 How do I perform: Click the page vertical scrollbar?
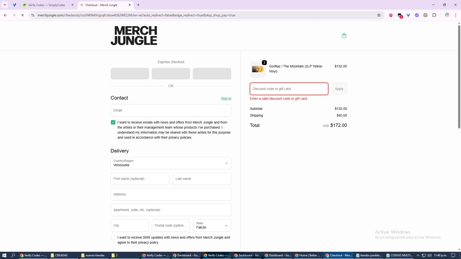pyautogui.click(x=459, y=77)
